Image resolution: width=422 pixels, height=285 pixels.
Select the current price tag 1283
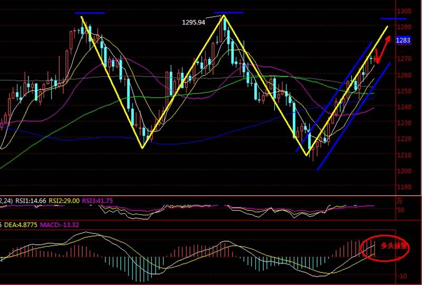click(x=403, y=41)
